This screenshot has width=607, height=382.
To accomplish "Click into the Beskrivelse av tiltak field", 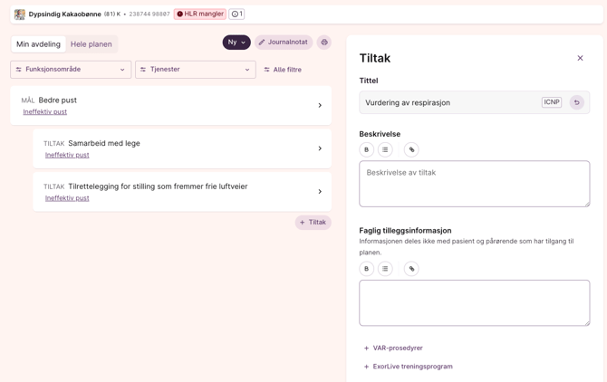I will 474,184.
